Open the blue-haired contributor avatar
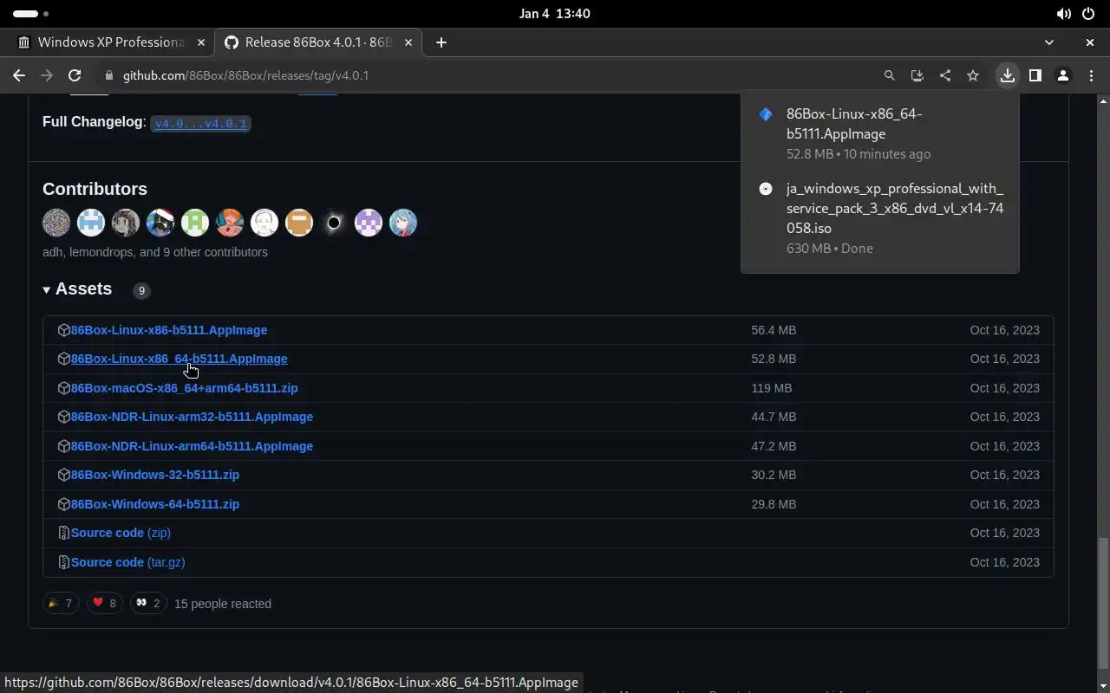This screenshot has height=693, width=1110. tap(403, 223)
